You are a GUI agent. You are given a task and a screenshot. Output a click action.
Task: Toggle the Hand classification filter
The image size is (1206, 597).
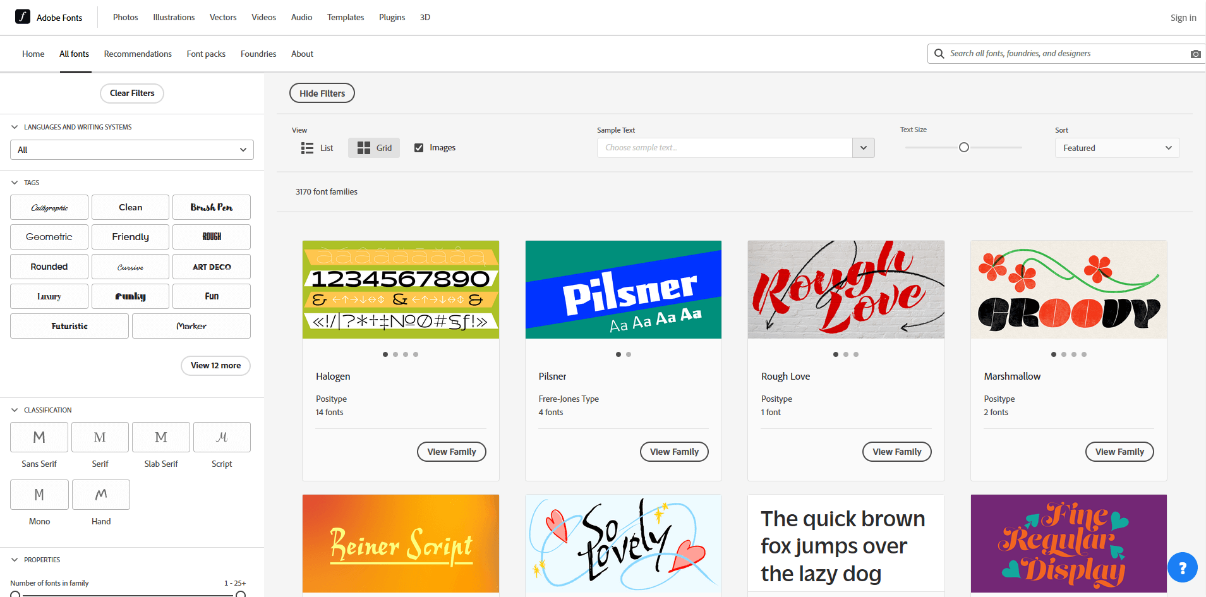[x=100, y=495]
